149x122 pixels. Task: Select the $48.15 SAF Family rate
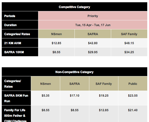tap(129, 43)
